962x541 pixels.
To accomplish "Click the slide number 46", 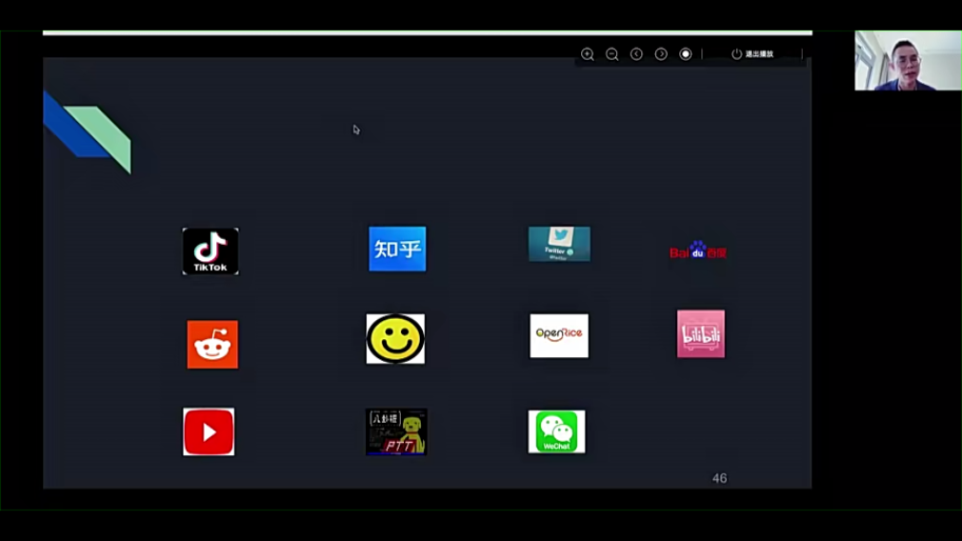I will pos(719,478).
